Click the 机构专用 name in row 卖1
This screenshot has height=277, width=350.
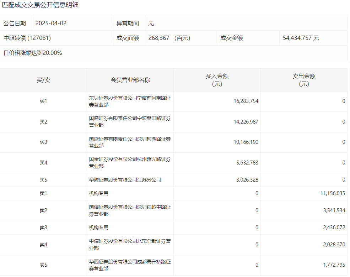99,193
